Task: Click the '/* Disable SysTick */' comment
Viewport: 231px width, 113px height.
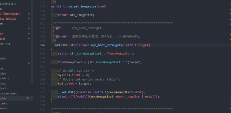Action: (76, 71)
